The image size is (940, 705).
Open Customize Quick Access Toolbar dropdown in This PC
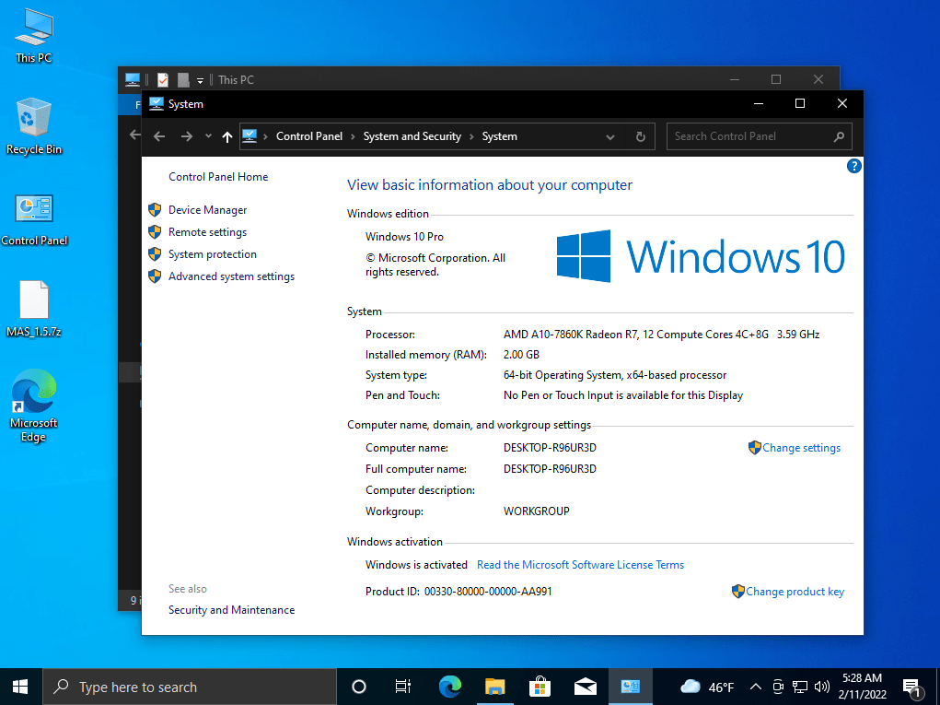[200, 80]
